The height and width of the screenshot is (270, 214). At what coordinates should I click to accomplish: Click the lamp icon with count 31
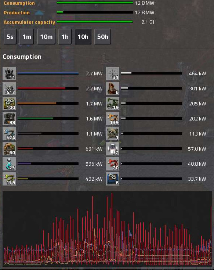click(x=113, y=73)
